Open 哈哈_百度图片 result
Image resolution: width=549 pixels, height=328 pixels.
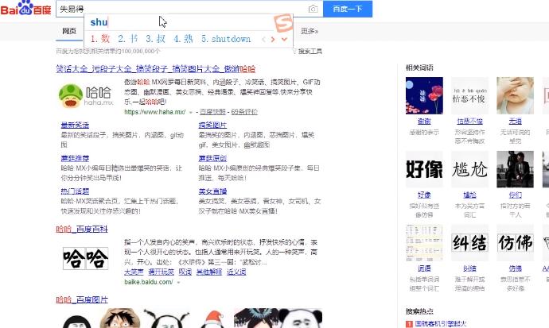click(x=82, y=299)
